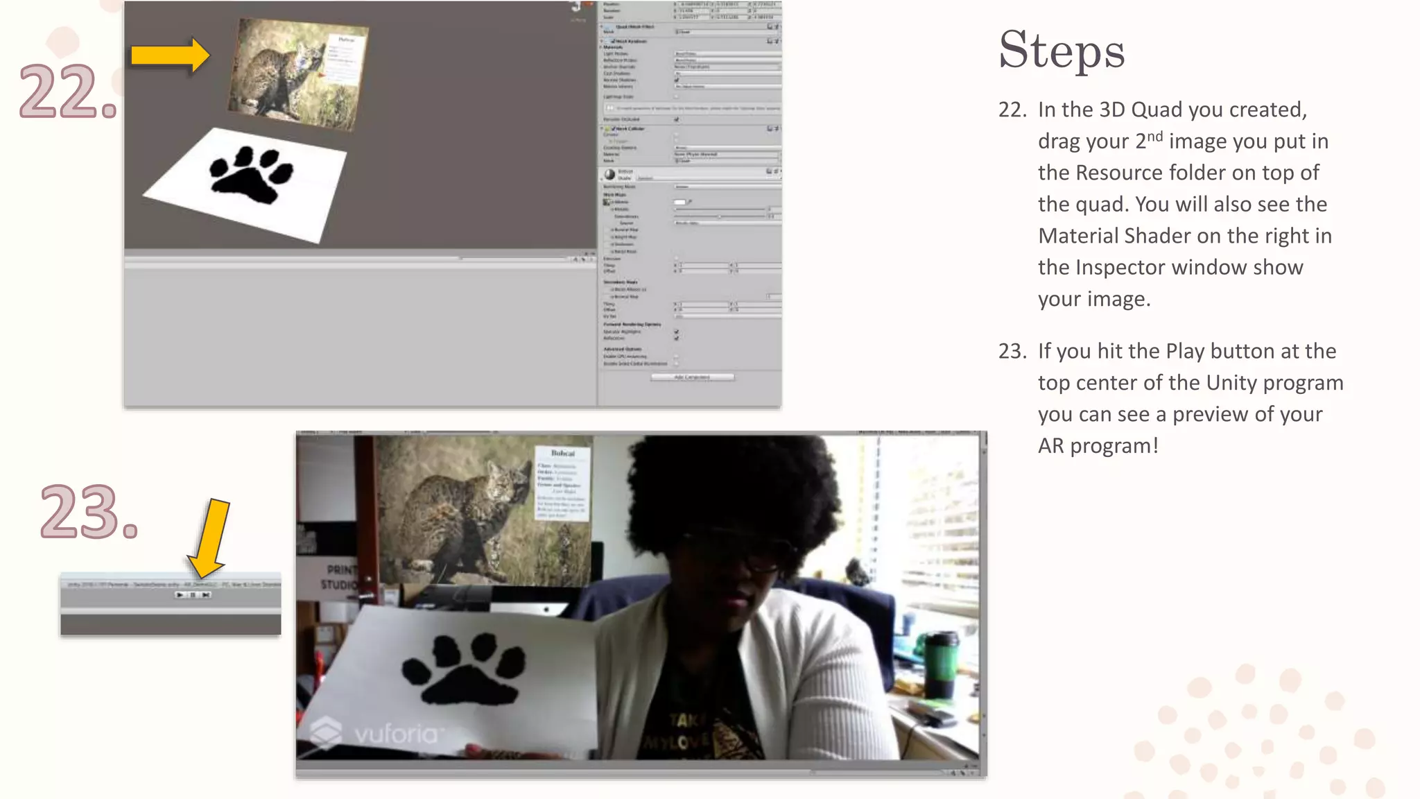The image size is (1420, 799).
Task: Enable Double Sided Global Illumination checkbox
Action: 676,363
